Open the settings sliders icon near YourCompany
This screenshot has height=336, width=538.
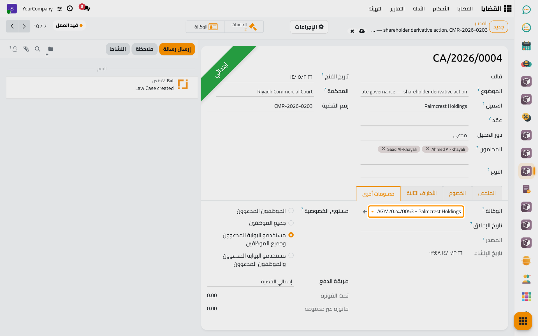click(60, 9)
